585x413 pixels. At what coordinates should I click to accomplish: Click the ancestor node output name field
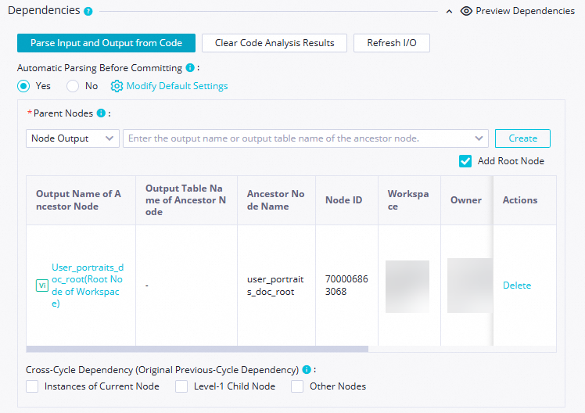(x=305, y=138)
